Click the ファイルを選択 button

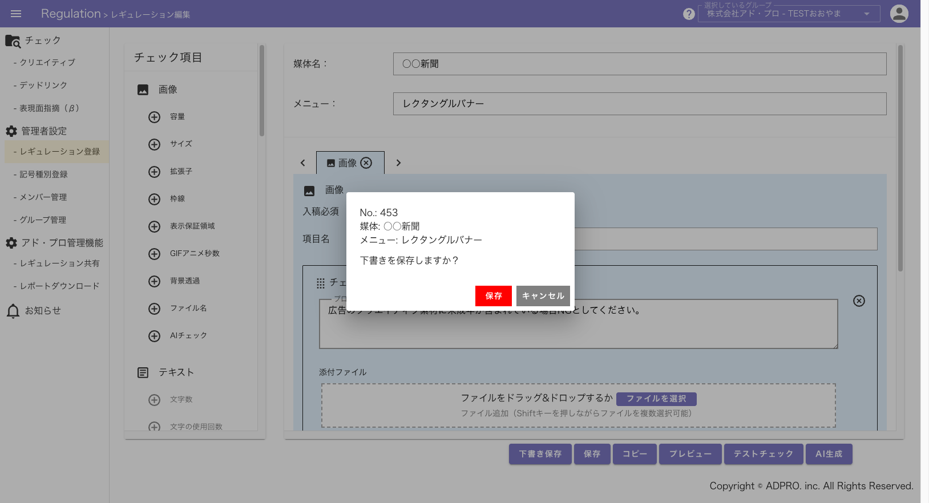(x=656, y=399)
